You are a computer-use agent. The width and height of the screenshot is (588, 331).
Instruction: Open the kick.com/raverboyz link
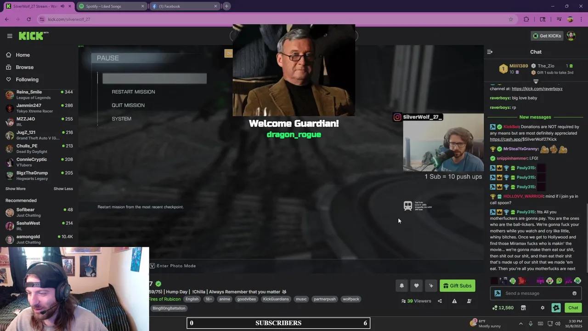click(537, 89)
